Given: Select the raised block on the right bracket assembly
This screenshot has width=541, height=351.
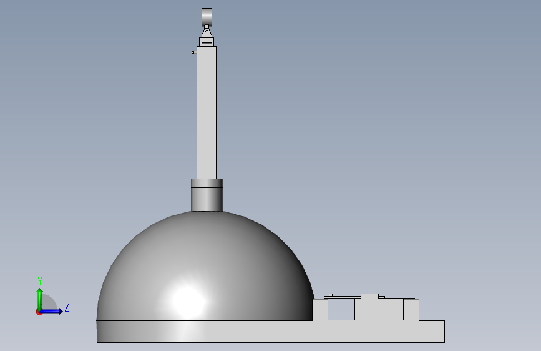Looking at the screenshot, I should (x=379, y=307).
